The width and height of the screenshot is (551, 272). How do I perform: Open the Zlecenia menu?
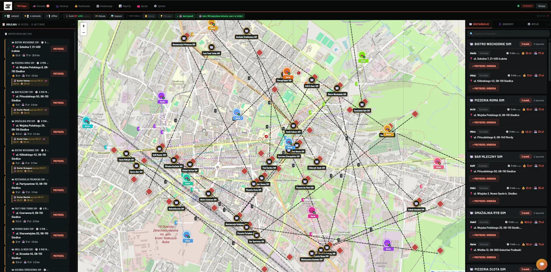pyautogui.click(x=41, y=6)
